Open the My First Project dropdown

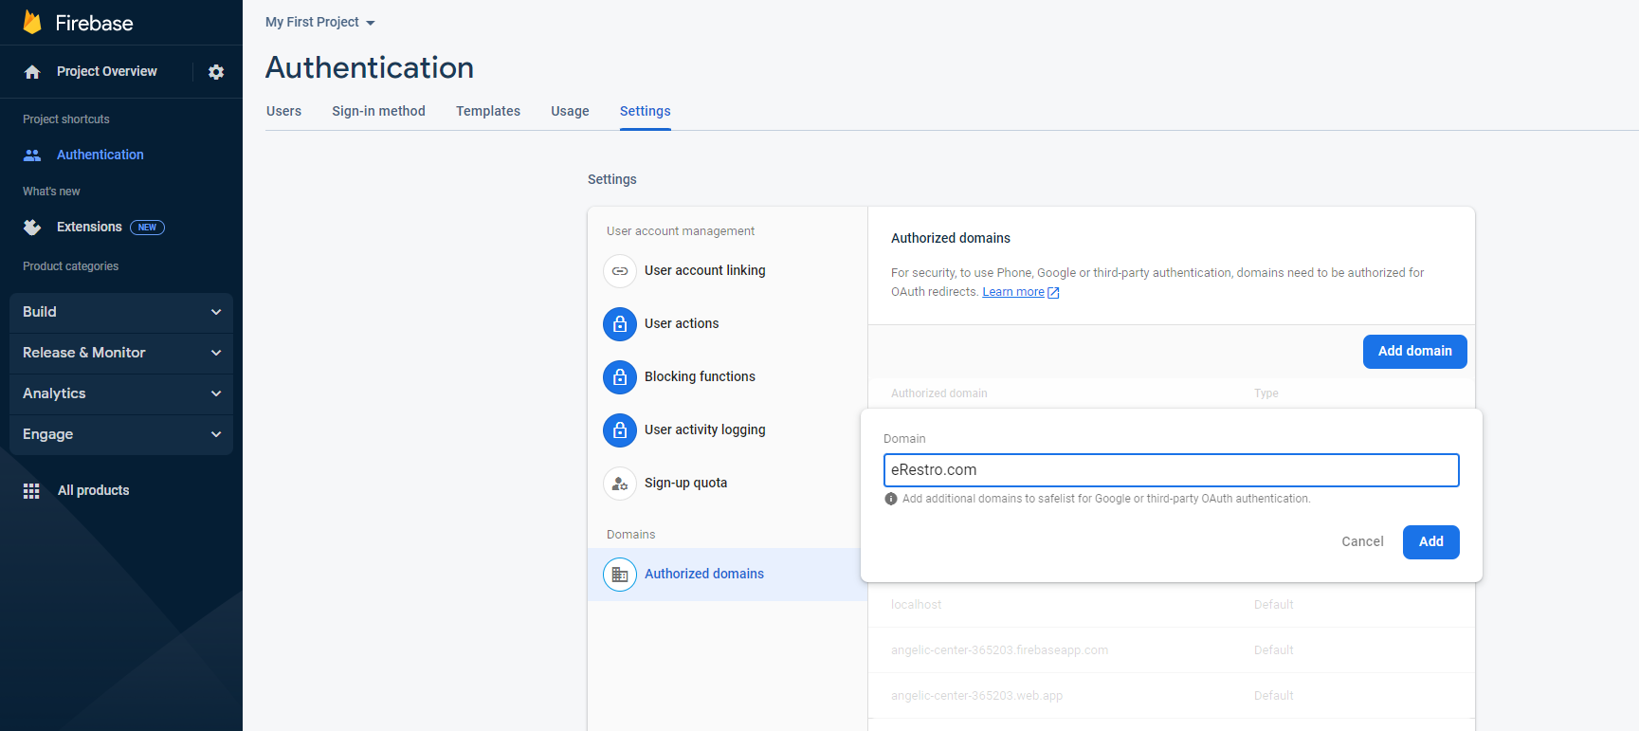[x=319, y=22]
